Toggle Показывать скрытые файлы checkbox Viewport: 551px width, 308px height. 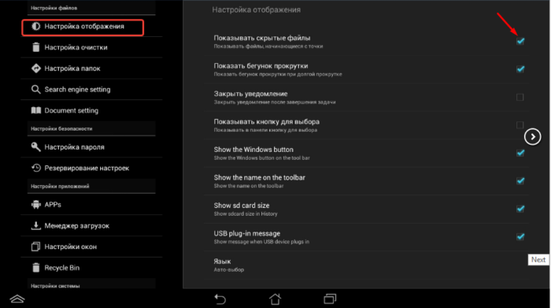(x=520, y=41)
